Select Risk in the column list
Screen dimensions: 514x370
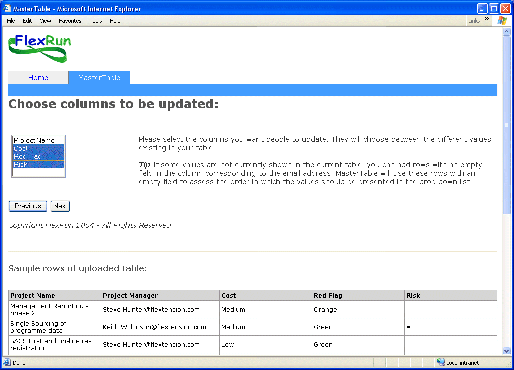click(x=38, y=165)
